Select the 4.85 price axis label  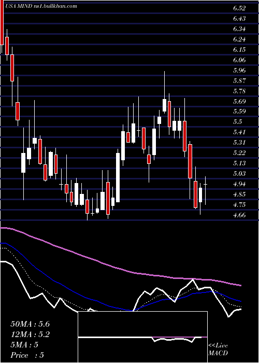point(239,194)
